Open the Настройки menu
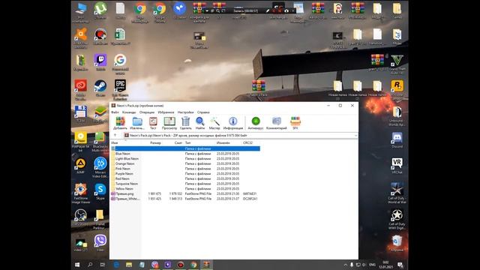This screenshot has height=270, width=480. click(x=185, y=112)
